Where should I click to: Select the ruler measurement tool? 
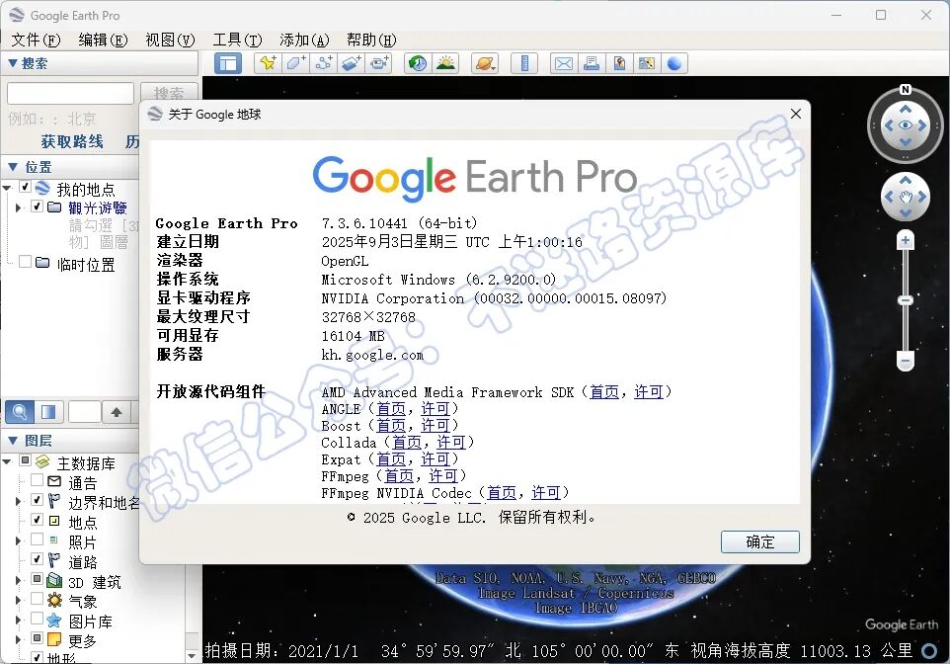(524, 63)
